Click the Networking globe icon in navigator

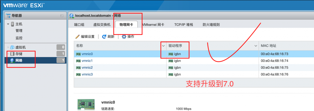click(12, 60)
